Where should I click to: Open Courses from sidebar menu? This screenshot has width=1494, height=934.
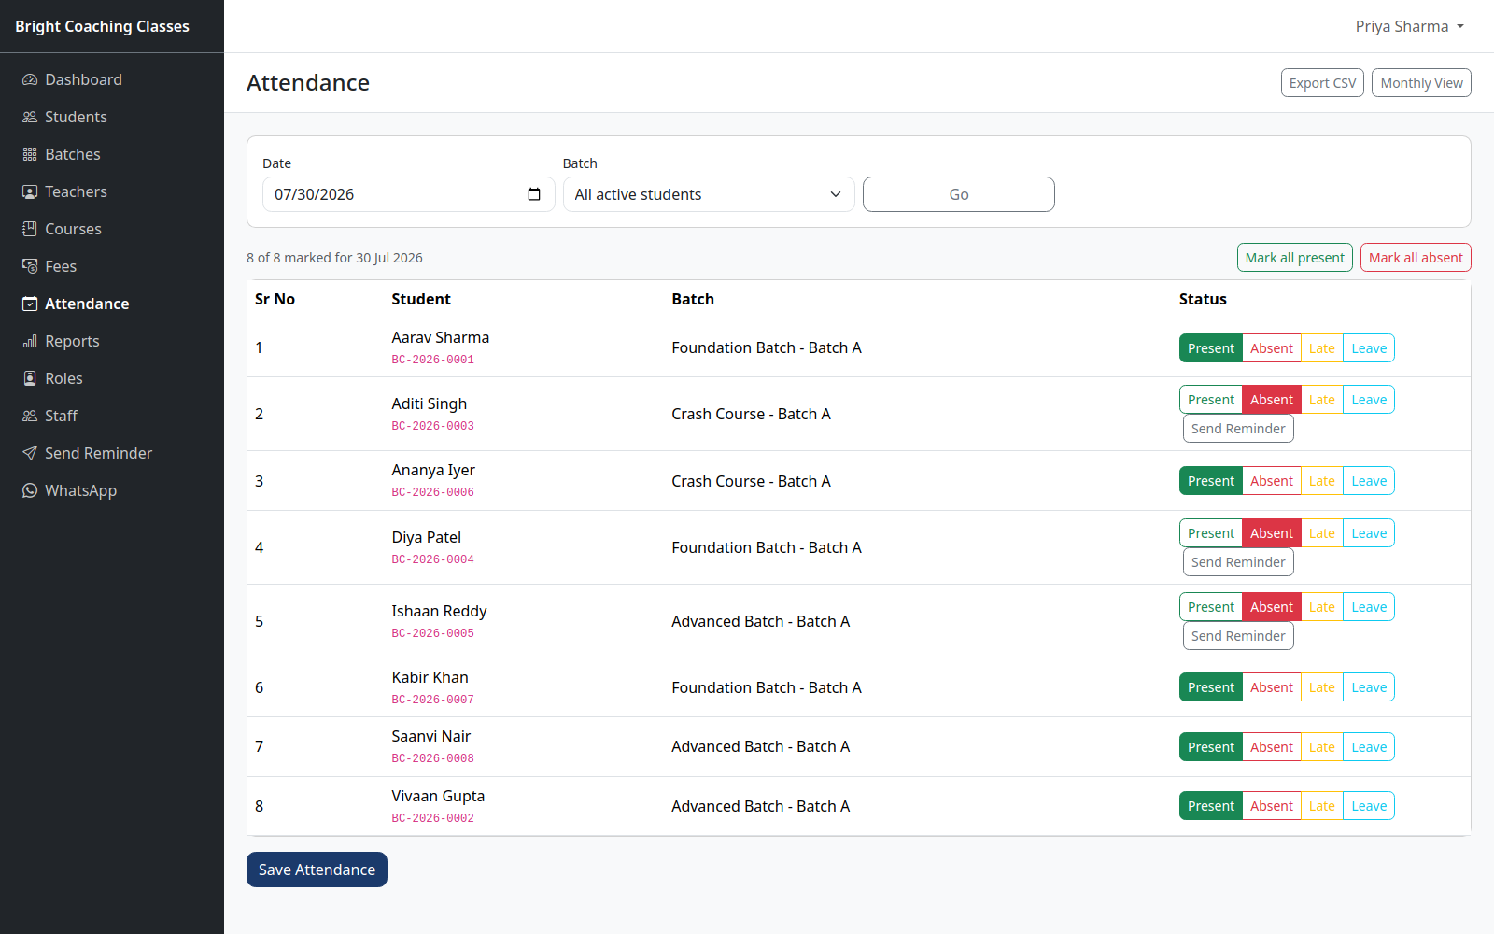(x=112, y=229)
